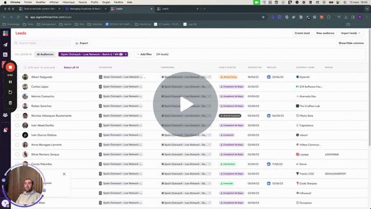371x209 pixels.
Task: Open the campaigns paper-plane sidebar icon
Action: (x=5, y=45)
